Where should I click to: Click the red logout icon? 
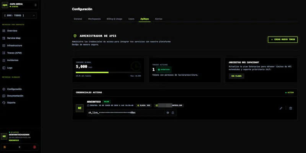tap(34, 147)
